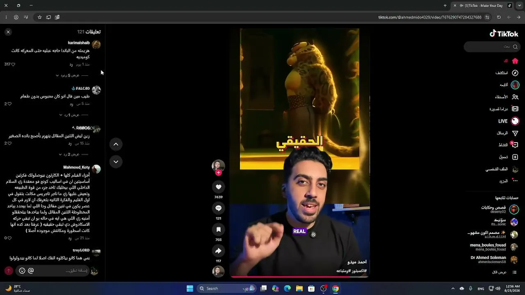The width and height of the screenshot is (525, 295).
Task: Go to the next video
Action: (x=116, y=162)
